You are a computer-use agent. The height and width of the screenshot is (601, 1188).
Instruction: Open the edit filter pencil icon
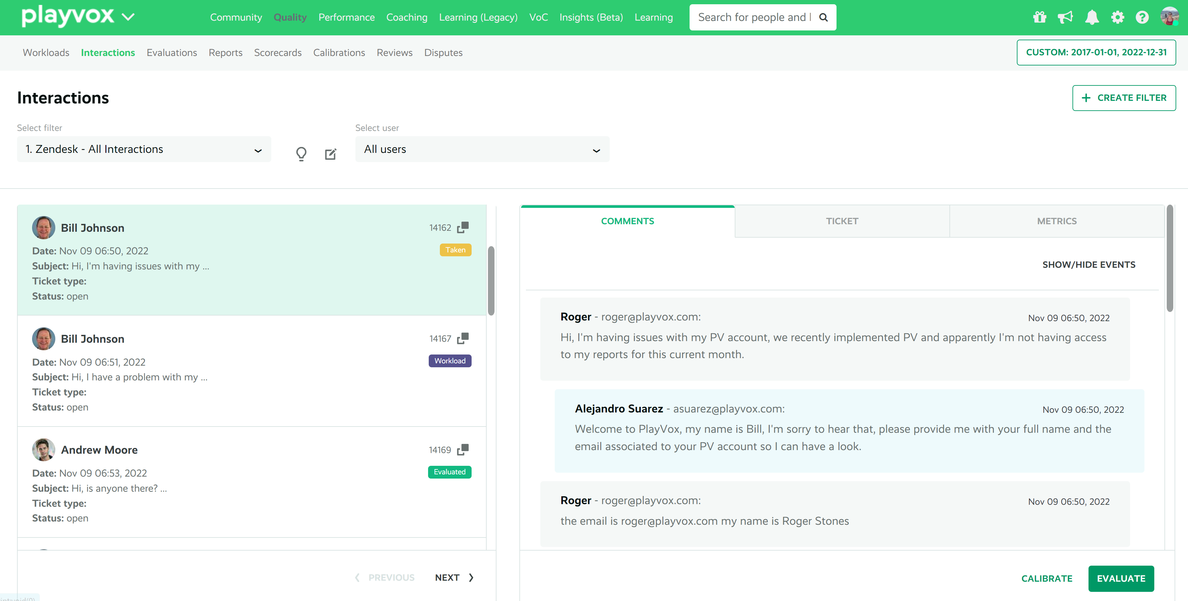pos(330,154)
